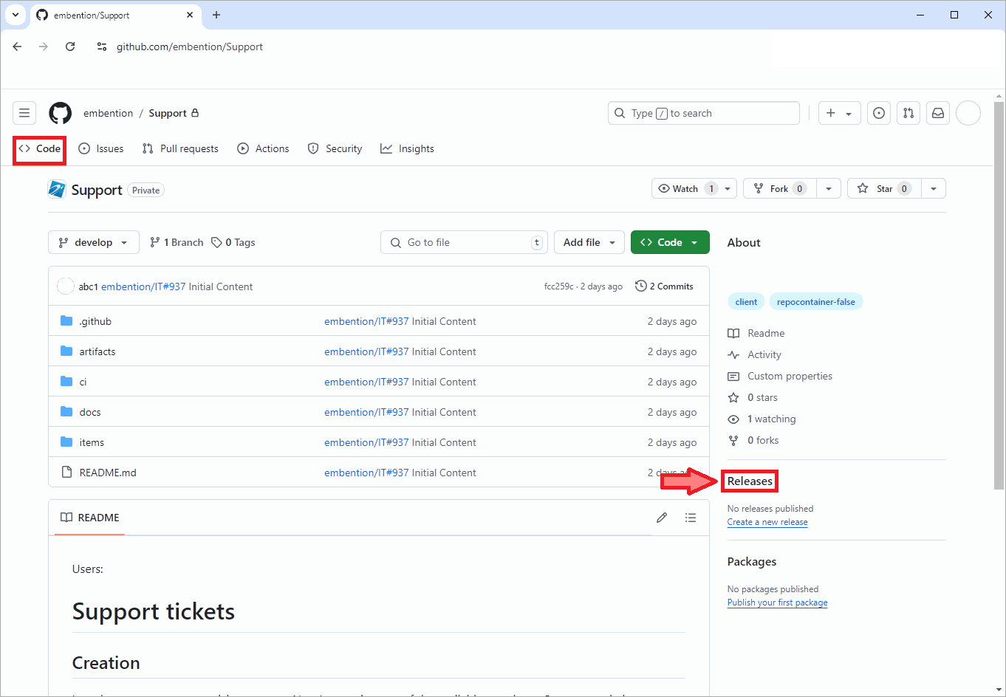Click the user profile avatar
This screenshot has height=697, width=1006.
click(968, 113)
